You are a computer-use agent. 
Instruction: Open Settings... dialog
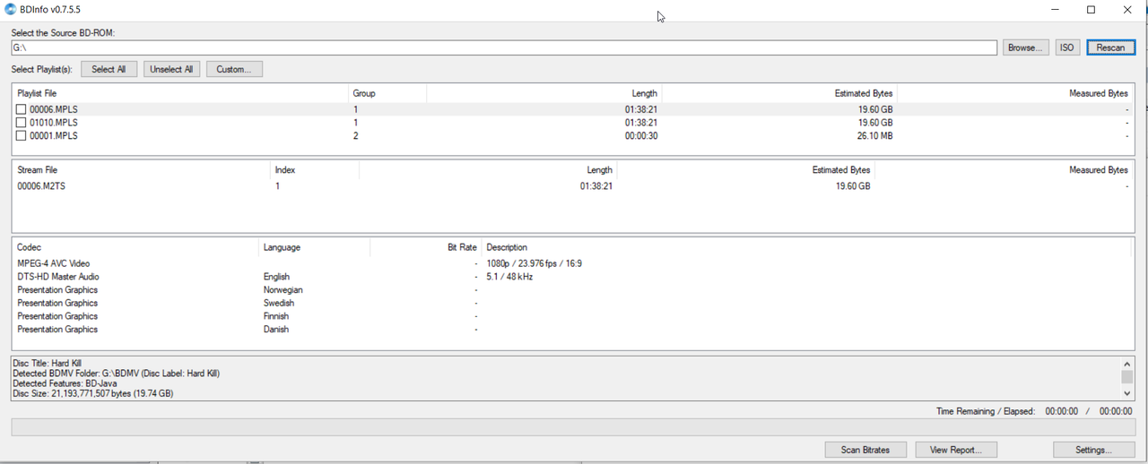[x=1093, y=450]
